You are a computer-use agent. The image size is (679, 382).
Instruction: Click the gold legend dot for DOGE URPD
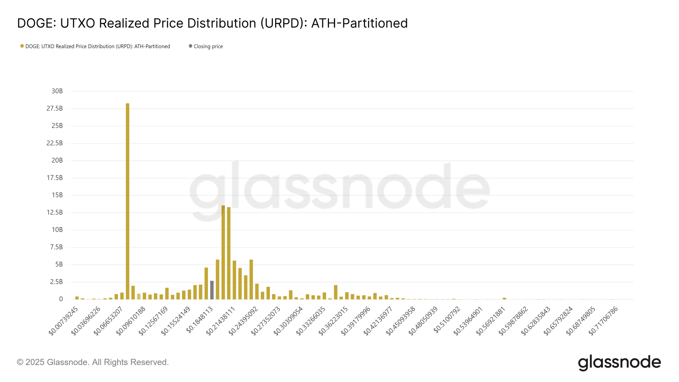point(22,46)
